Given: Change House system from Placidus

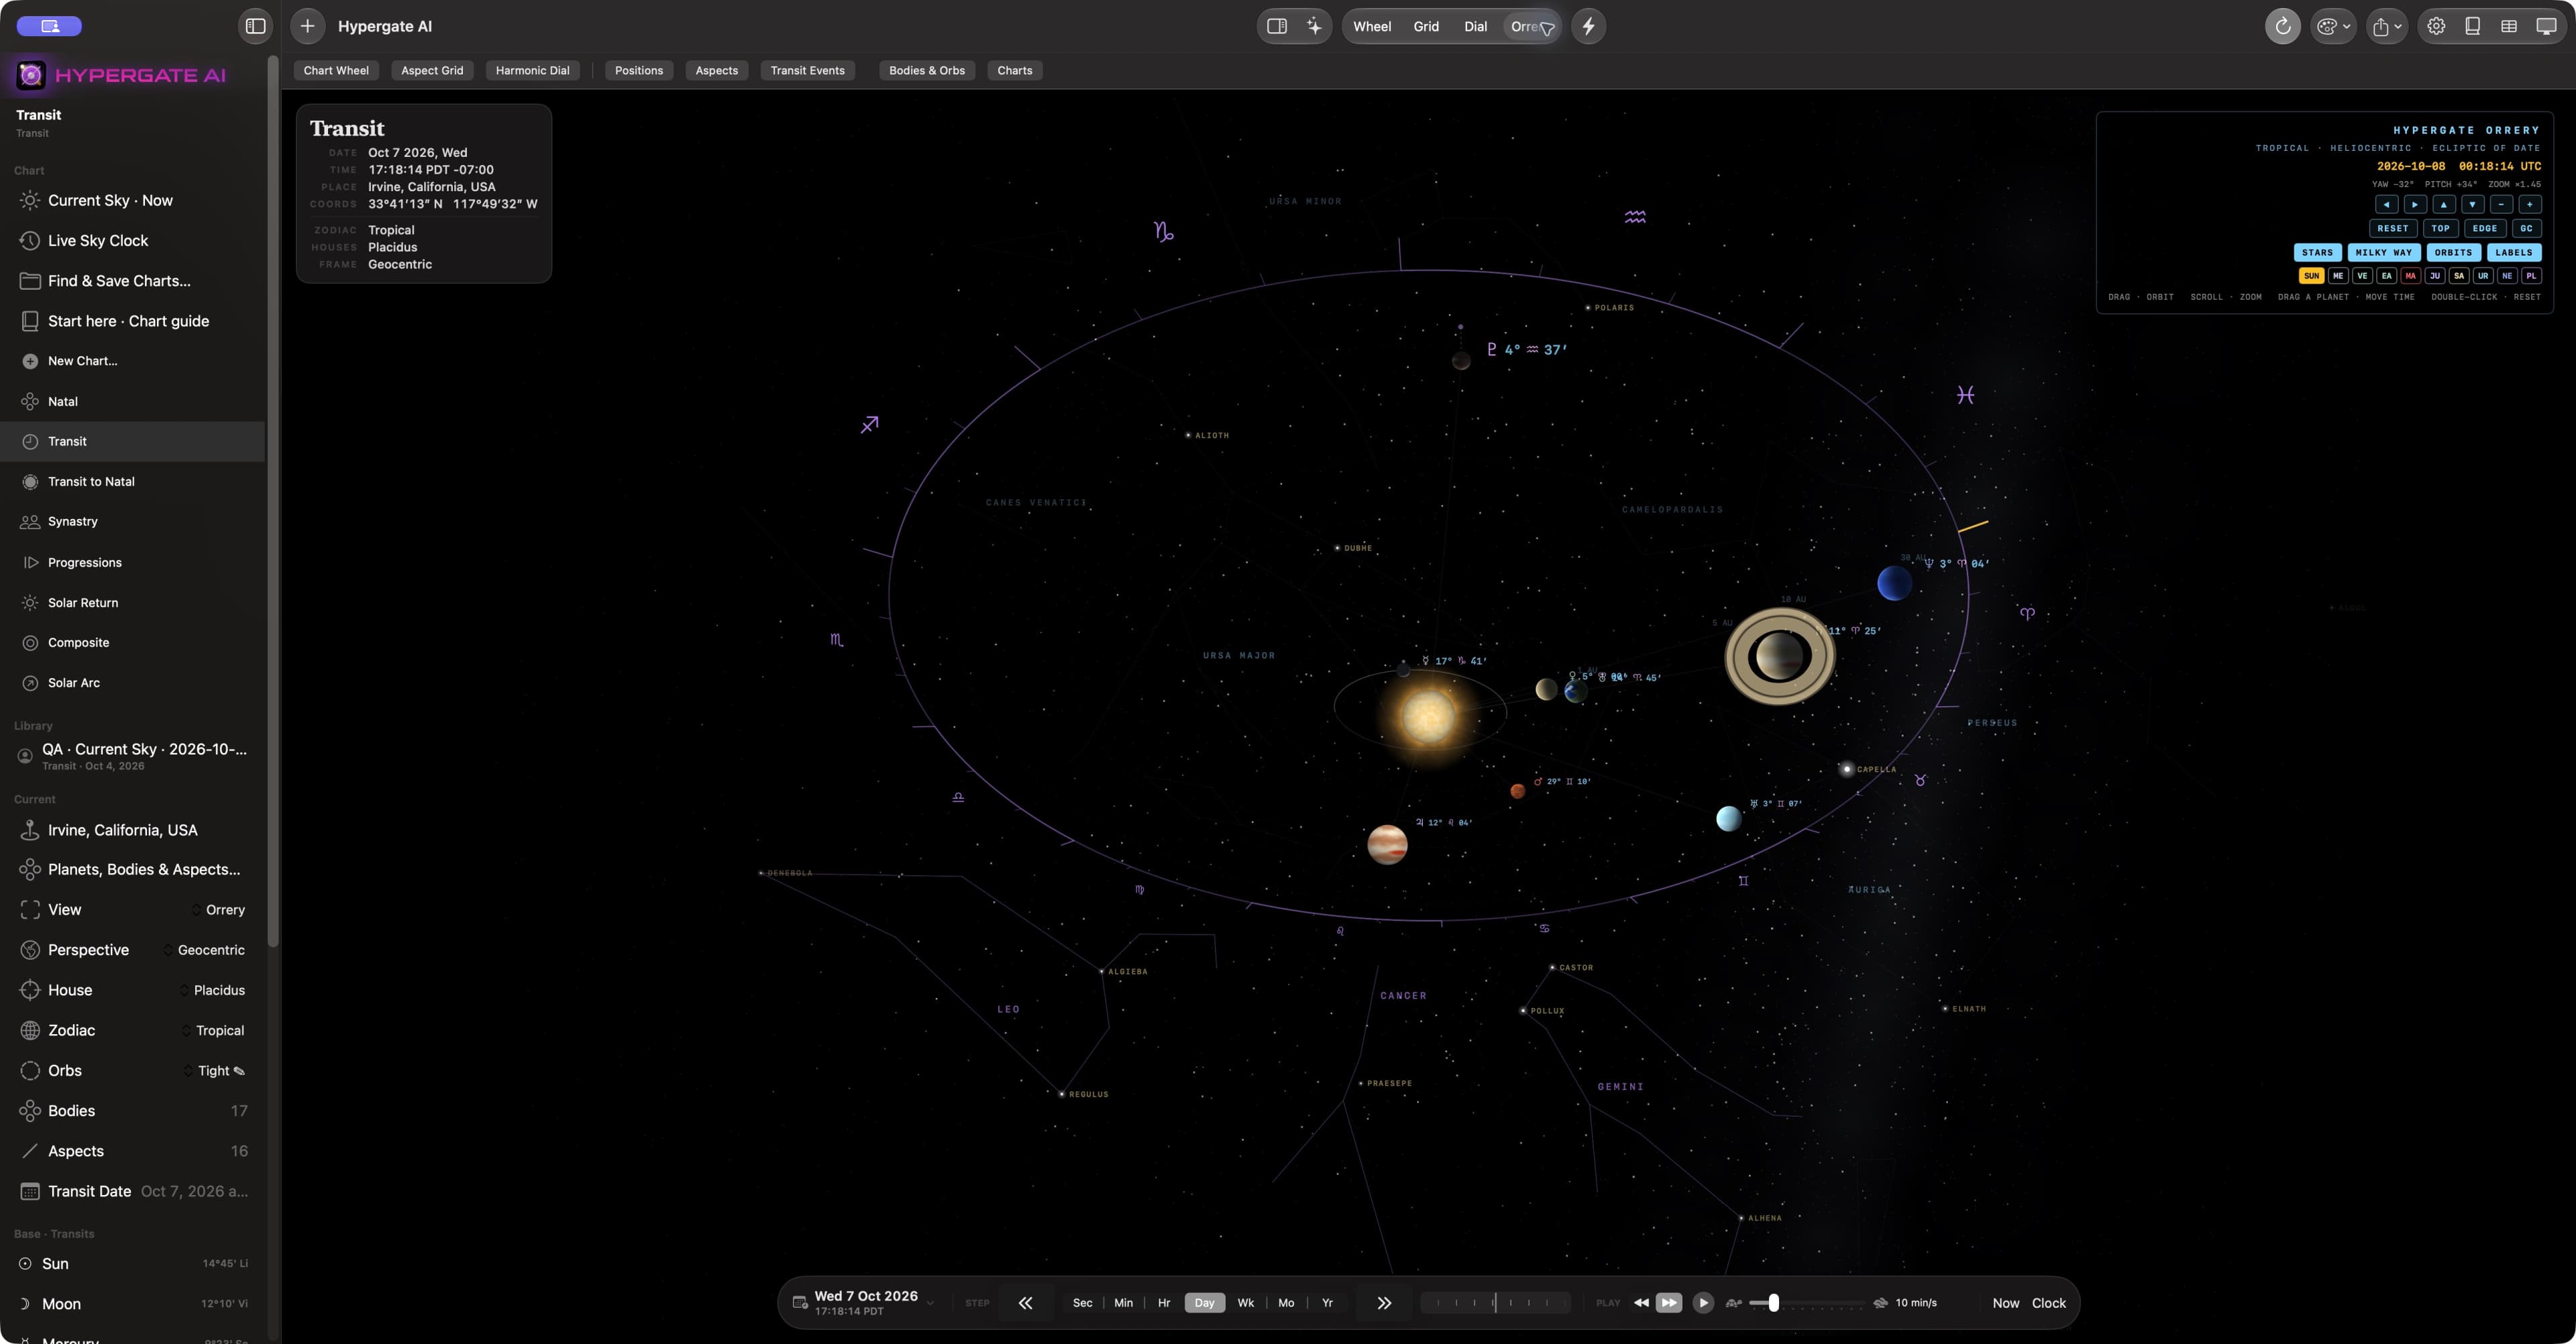Looking at the screenshot, I should [212, 990].
